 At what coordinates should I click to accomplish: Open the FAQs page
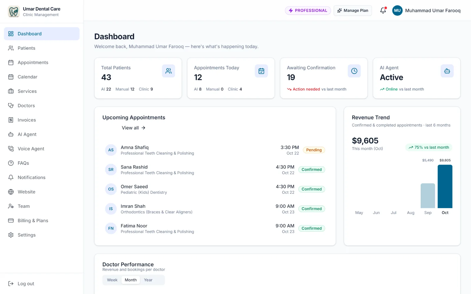pyautogui.click(x=42, y=163)
